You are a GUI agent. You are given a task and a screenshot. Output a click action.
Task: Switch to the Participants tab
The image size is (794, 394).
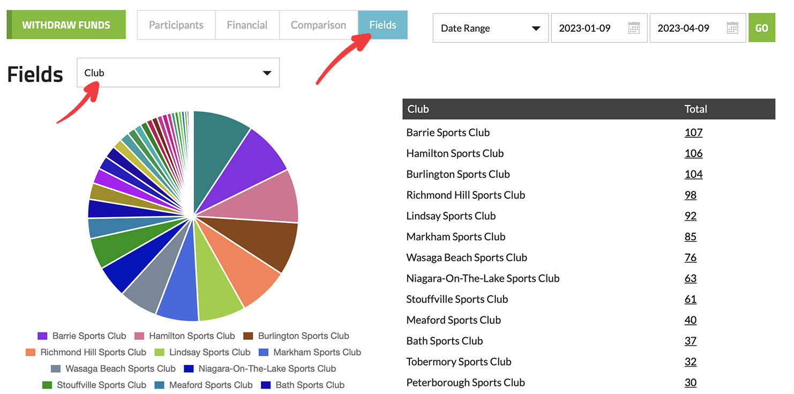coord(176,25)
